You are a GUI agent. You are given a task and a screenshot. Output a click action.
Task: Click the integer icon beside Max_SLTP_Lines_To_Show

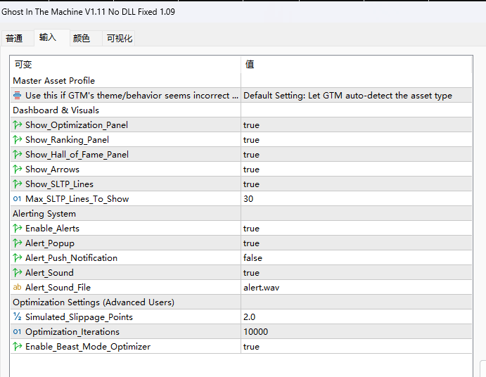point(18,199)
